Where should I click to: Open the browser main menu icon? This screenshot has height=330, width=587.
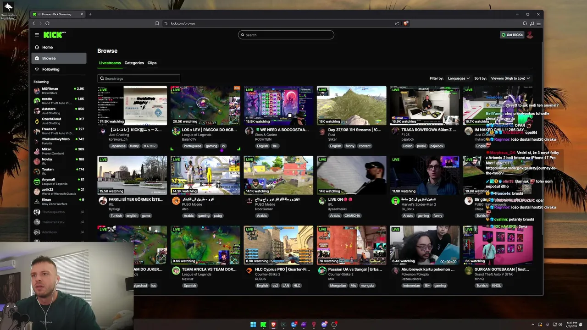click(x=538, y=23)
